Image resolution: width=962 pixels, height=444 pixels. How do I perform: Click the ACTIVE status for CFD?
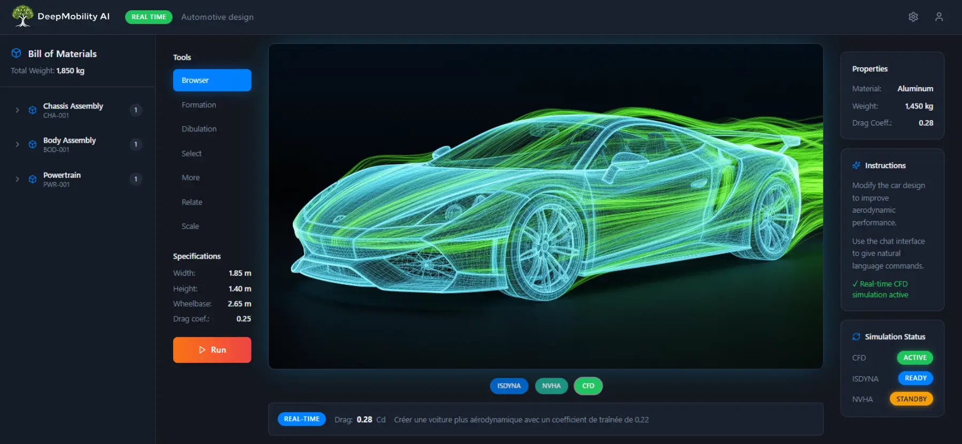pyautogui.click(x=915, y=357)
